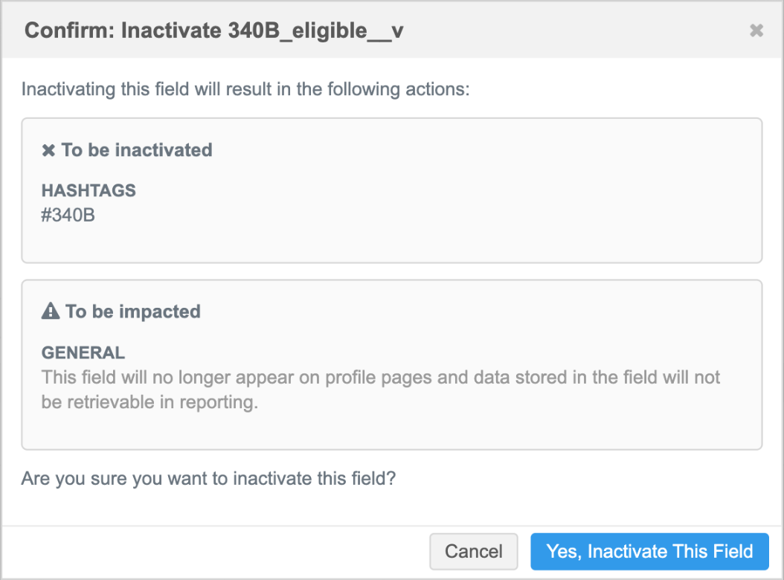Confirm with Yes, Inactivate This Field
The height and width of the screenshot is (580, 784).
pyautogui.click(x=649, y=552)
